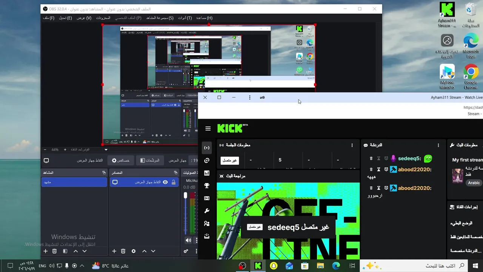This screenshot has width=483, height=272.
Task: Open Google Chrome desktop shortcut
Action: [x=471, y=77]
